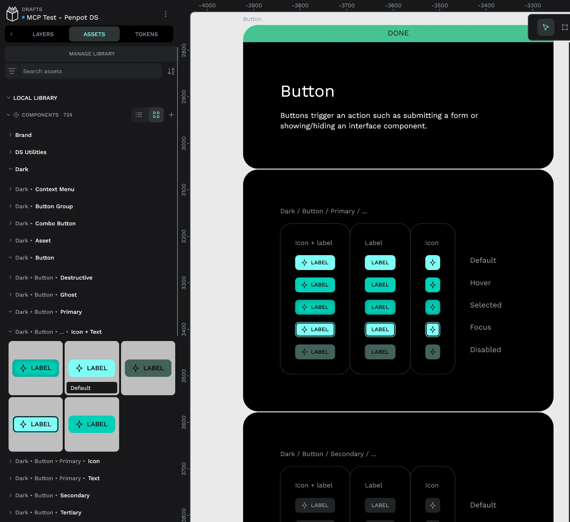Click the back arrow beside the LAYERS tab
Viewport: 570px width, 522px height.
12,34
